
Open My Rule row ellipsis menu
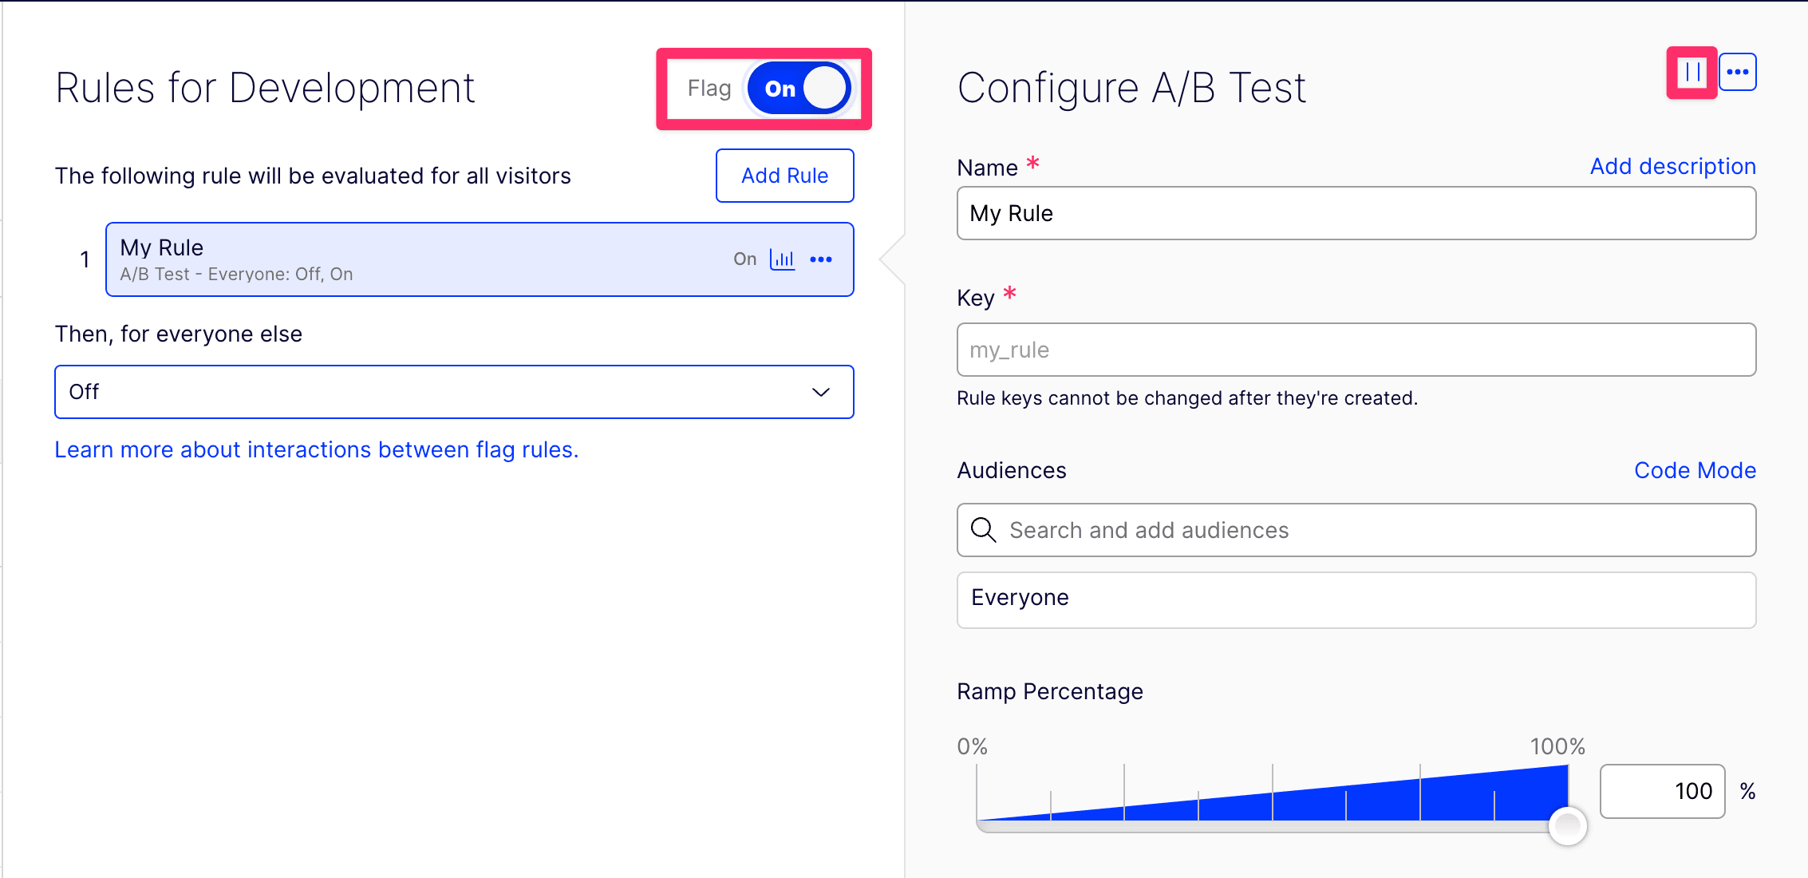[821, 259]
